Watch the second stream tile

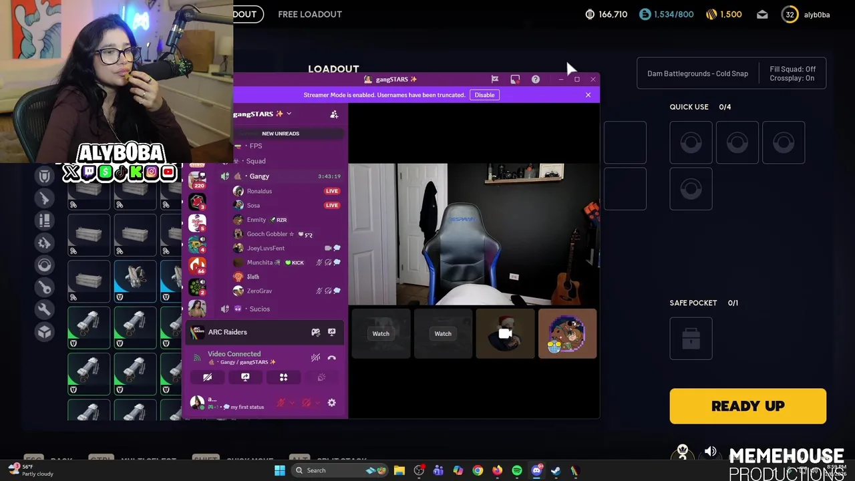(x=443, y=333)
